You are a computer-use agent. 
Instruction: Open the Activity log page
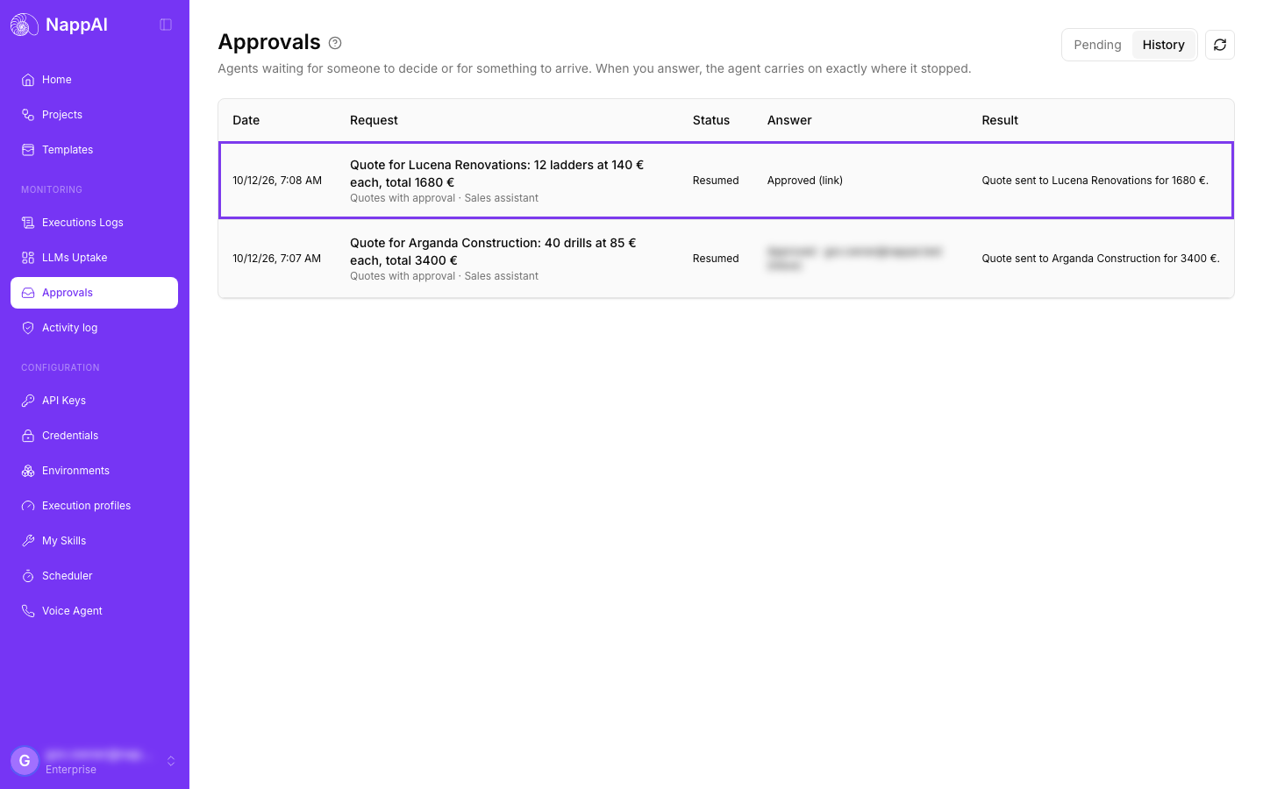pyautogui.click(x=94, y=328)
